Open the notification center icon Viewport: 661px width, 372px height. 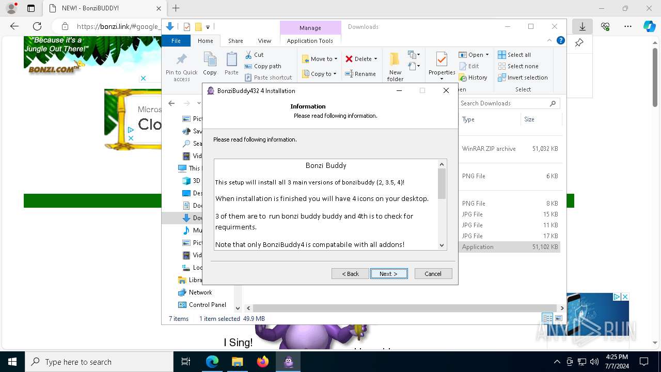pyautogui.click(x=644, y=362)
